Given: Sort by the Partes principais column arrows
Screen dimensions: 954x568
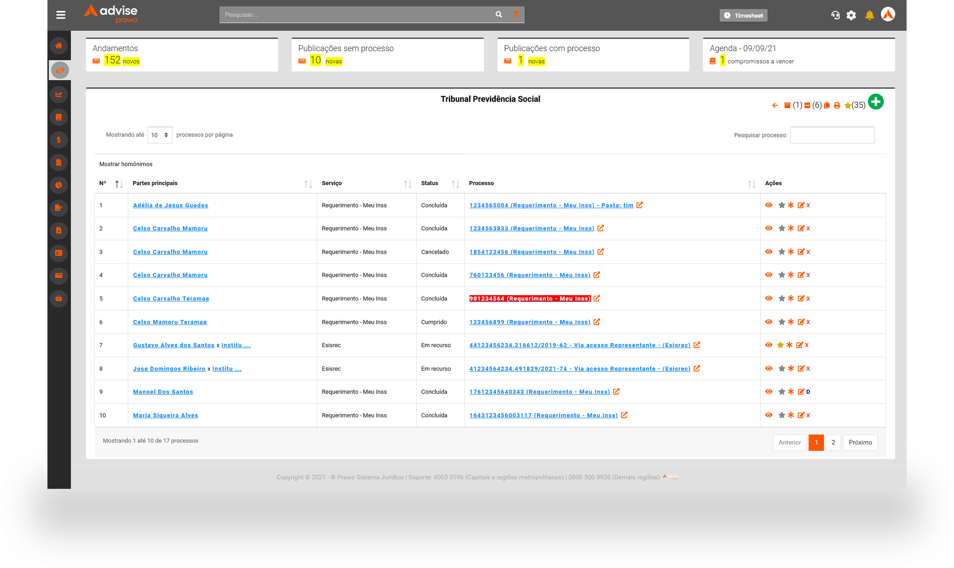Looking at the screenshot, I should (x=308, y=184).
